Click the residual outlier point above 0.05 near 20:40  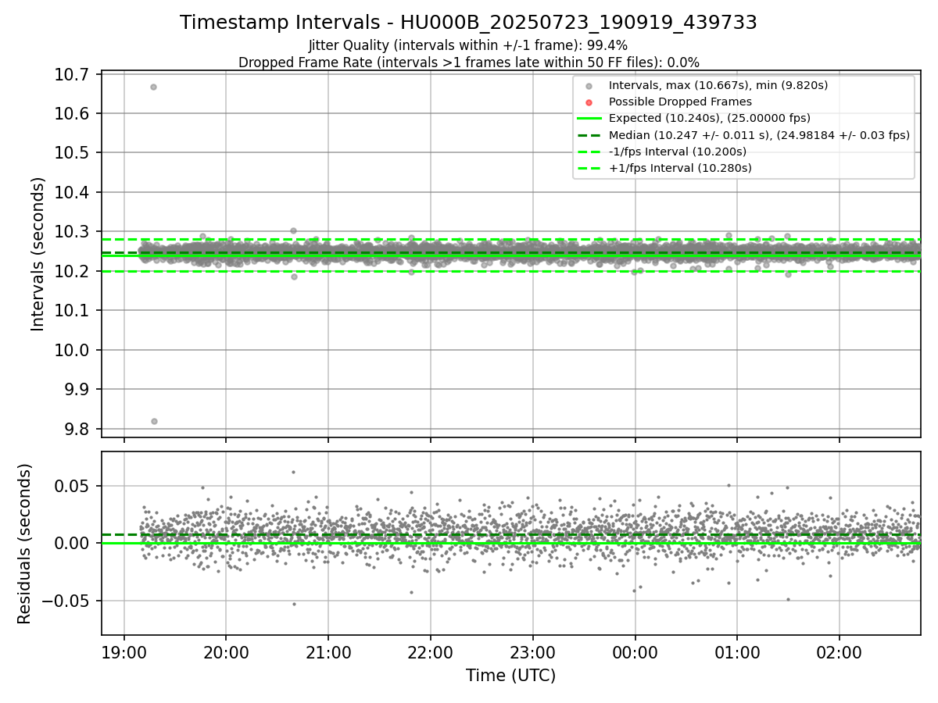tap(293, 472)
